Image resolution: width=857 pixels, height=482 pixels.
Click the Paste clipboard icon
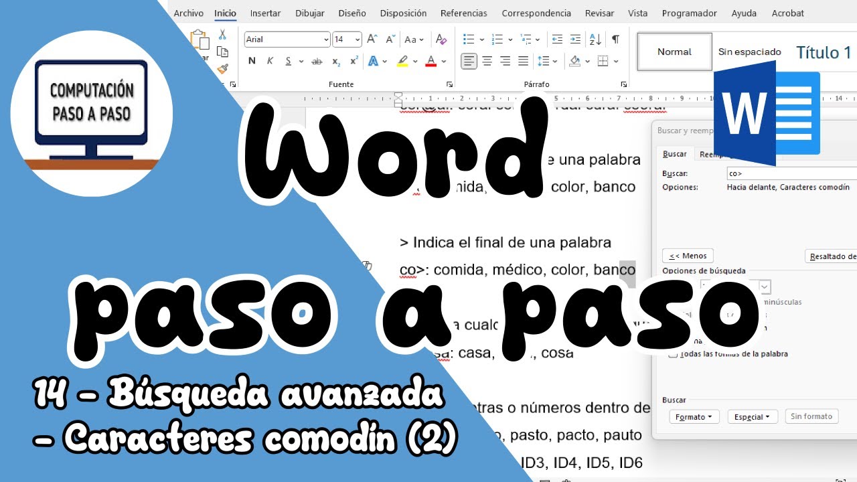(x=200, y=40)
